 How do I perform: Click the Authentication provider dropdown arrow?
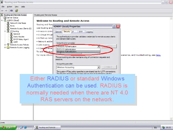(98, 46)
